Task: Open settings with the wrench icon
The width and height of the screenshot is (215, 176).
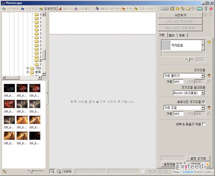Action: click(206, 9)
